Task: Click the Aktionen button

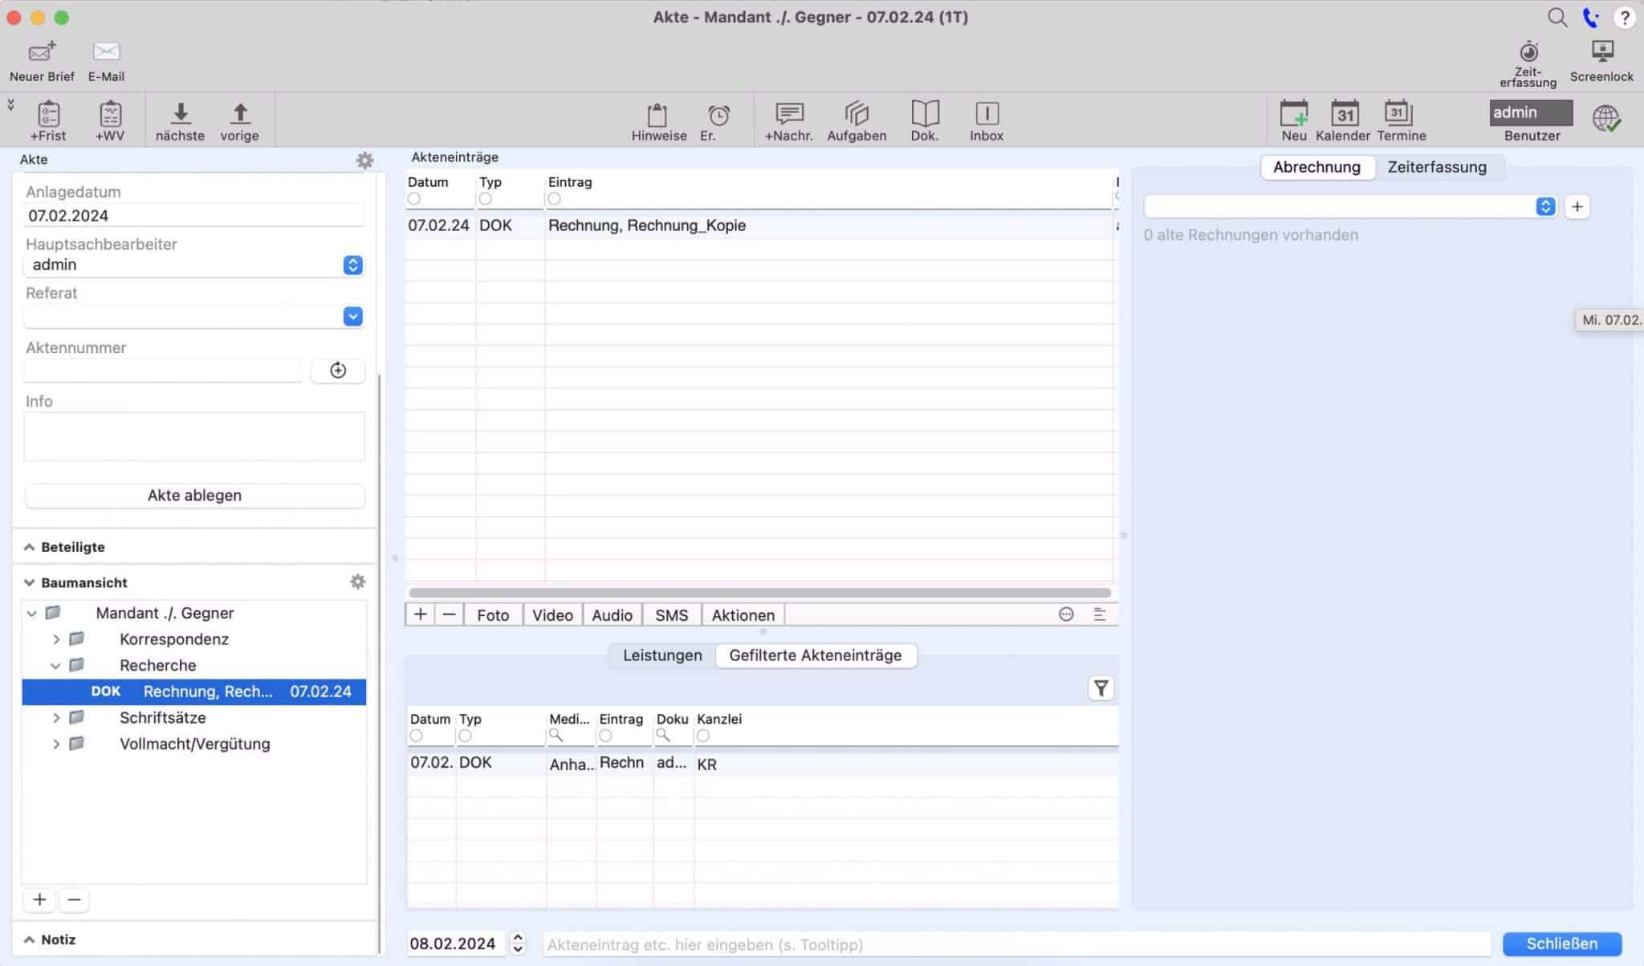Action: click(x=743, y=615)
